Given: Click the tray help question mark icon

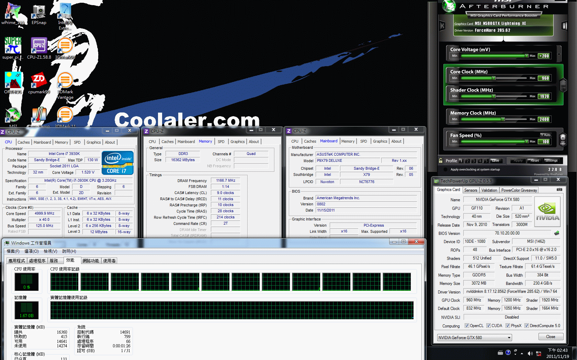Looking at the screenshot, I should tap(508, 352).
